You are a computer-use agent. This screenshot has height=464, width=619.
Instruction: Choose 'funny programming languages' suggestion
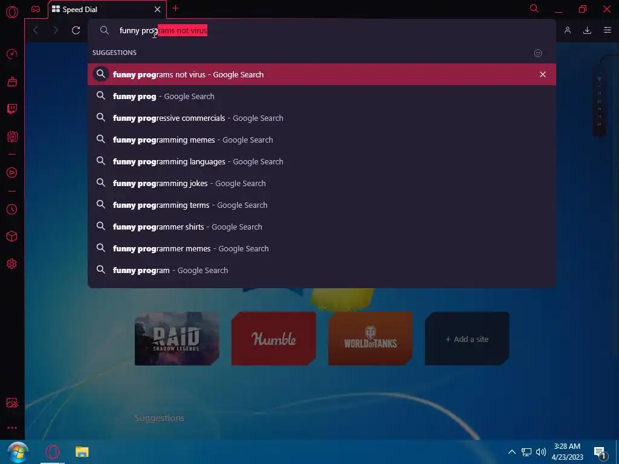click(322, 161)
